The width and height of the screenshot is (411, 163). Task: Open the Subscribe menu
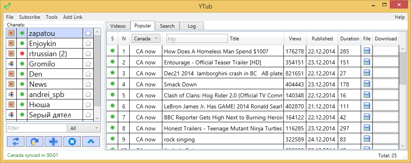[29, 17]
